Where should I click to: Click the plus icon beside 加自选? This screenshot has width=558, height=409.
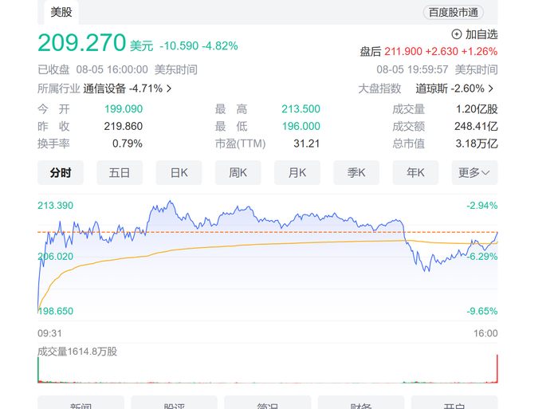(456, 34)
